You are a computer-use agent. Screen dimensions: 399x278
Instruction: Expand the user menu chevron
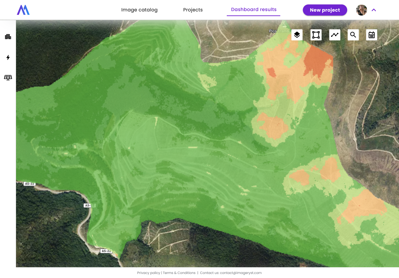374,10
